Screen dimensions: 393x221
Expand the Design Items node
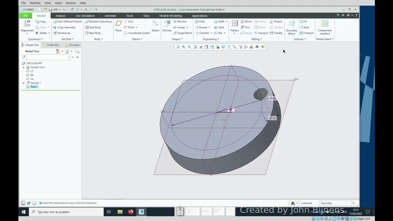[24, 67]
